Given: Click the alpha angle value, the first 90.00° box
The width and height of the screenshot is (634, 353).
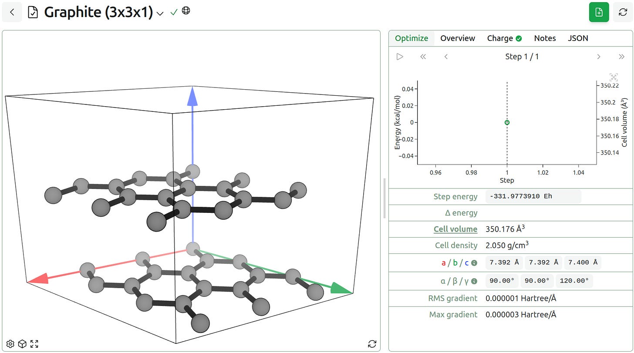Looking at the screenshot, I should [502, 281].
